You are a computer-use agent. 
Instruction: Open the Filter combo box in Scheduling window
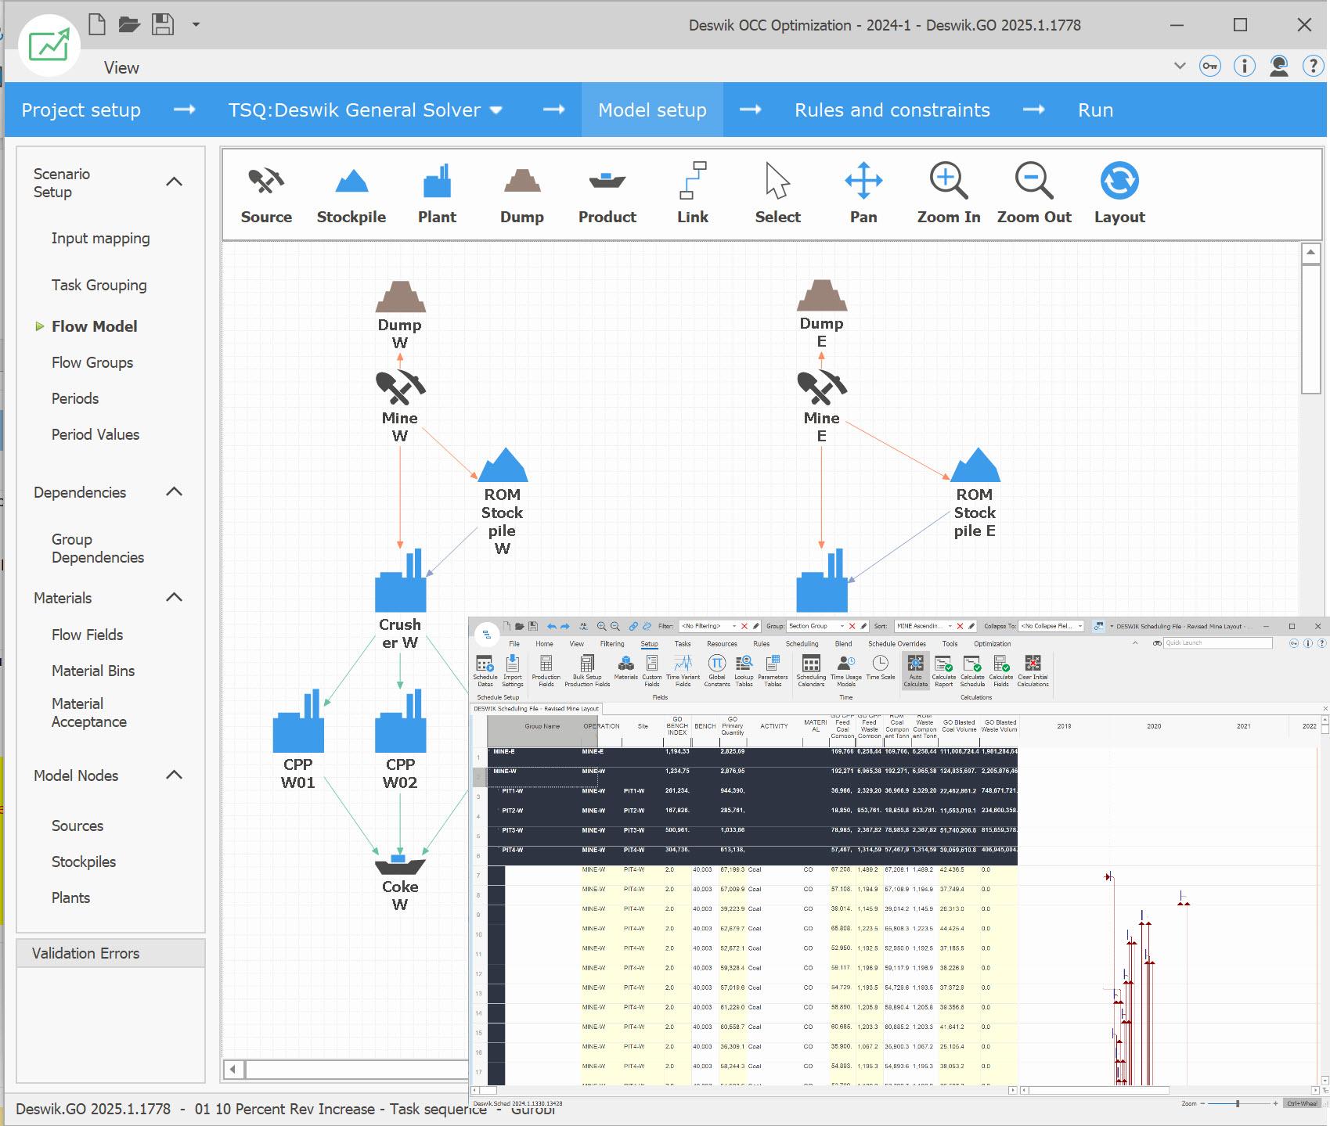pos(708,626)
